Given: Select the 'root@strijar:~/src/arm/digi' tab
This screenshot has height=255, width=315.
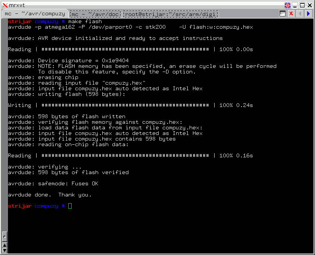Looking at the screenshot, I should [171, 14].
